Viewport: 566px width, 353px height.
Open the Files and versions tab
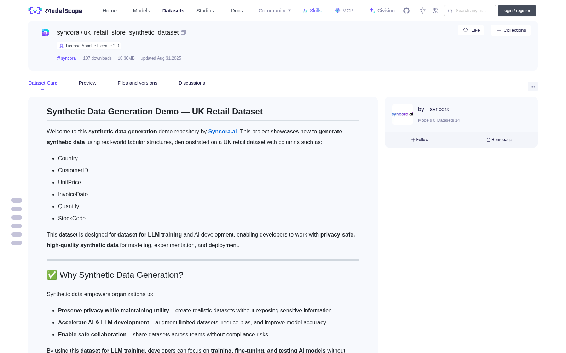click(137, 83)
